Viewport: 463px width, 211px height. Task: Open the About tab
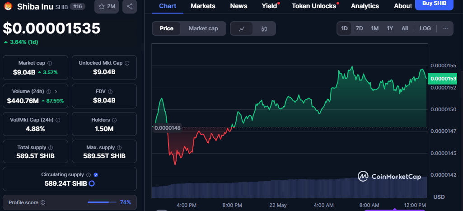pos(403,6)
